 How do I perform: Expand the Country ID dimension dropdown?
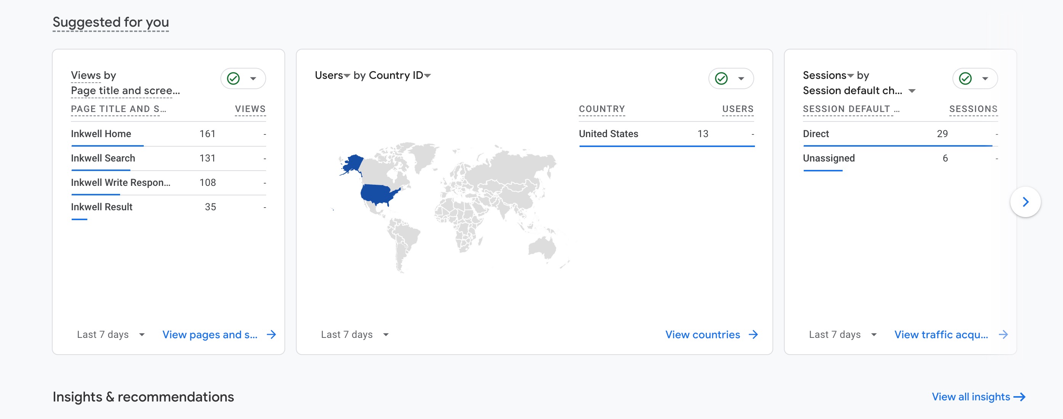427,75
